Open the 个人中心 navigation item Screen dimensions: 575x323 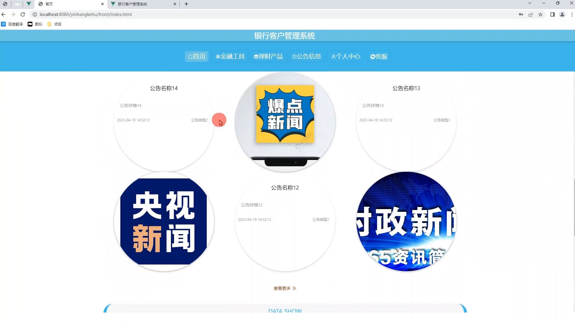point(346,56)
